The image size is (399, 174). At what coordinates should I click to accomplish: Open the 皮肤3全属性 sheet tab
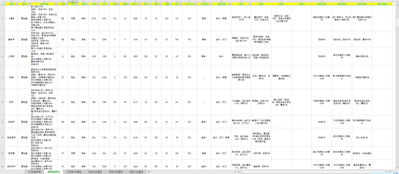click(x=136, y=172)
